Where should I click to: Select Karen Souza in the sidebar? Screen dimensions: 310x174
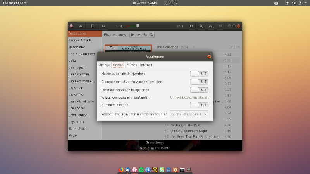(x=85, y=129)
